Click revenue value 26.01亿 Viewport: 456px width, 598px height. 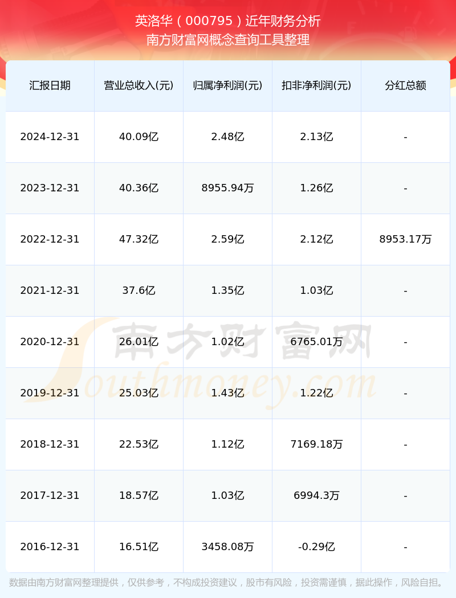tap(139, 342)
